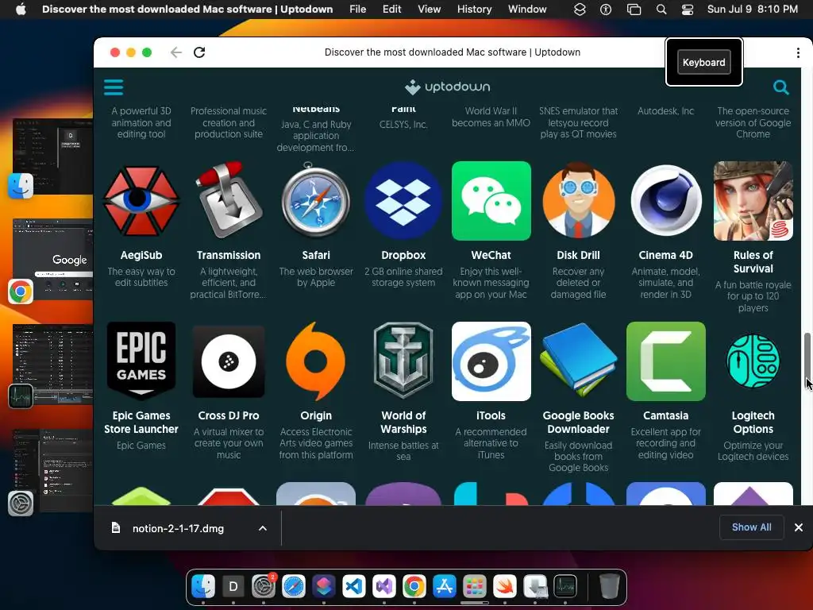Open the Disk Drill app icon
The width and height of the screenshot is (813, 610).
tap(578, 199)
